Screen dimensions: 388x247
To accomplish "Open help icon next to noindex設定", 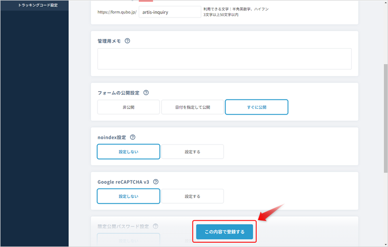I will [132, 137].
